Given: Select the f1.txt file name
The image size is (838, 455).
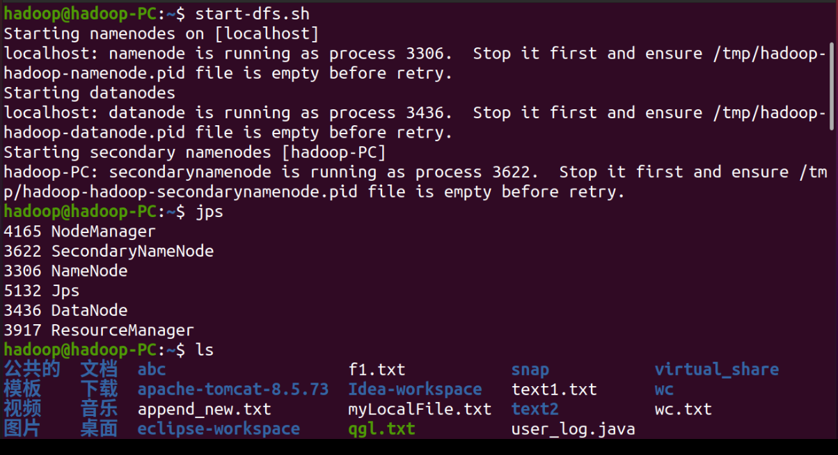Looking at the screenshot, I should pyautogui.click(x=377, y=369).
